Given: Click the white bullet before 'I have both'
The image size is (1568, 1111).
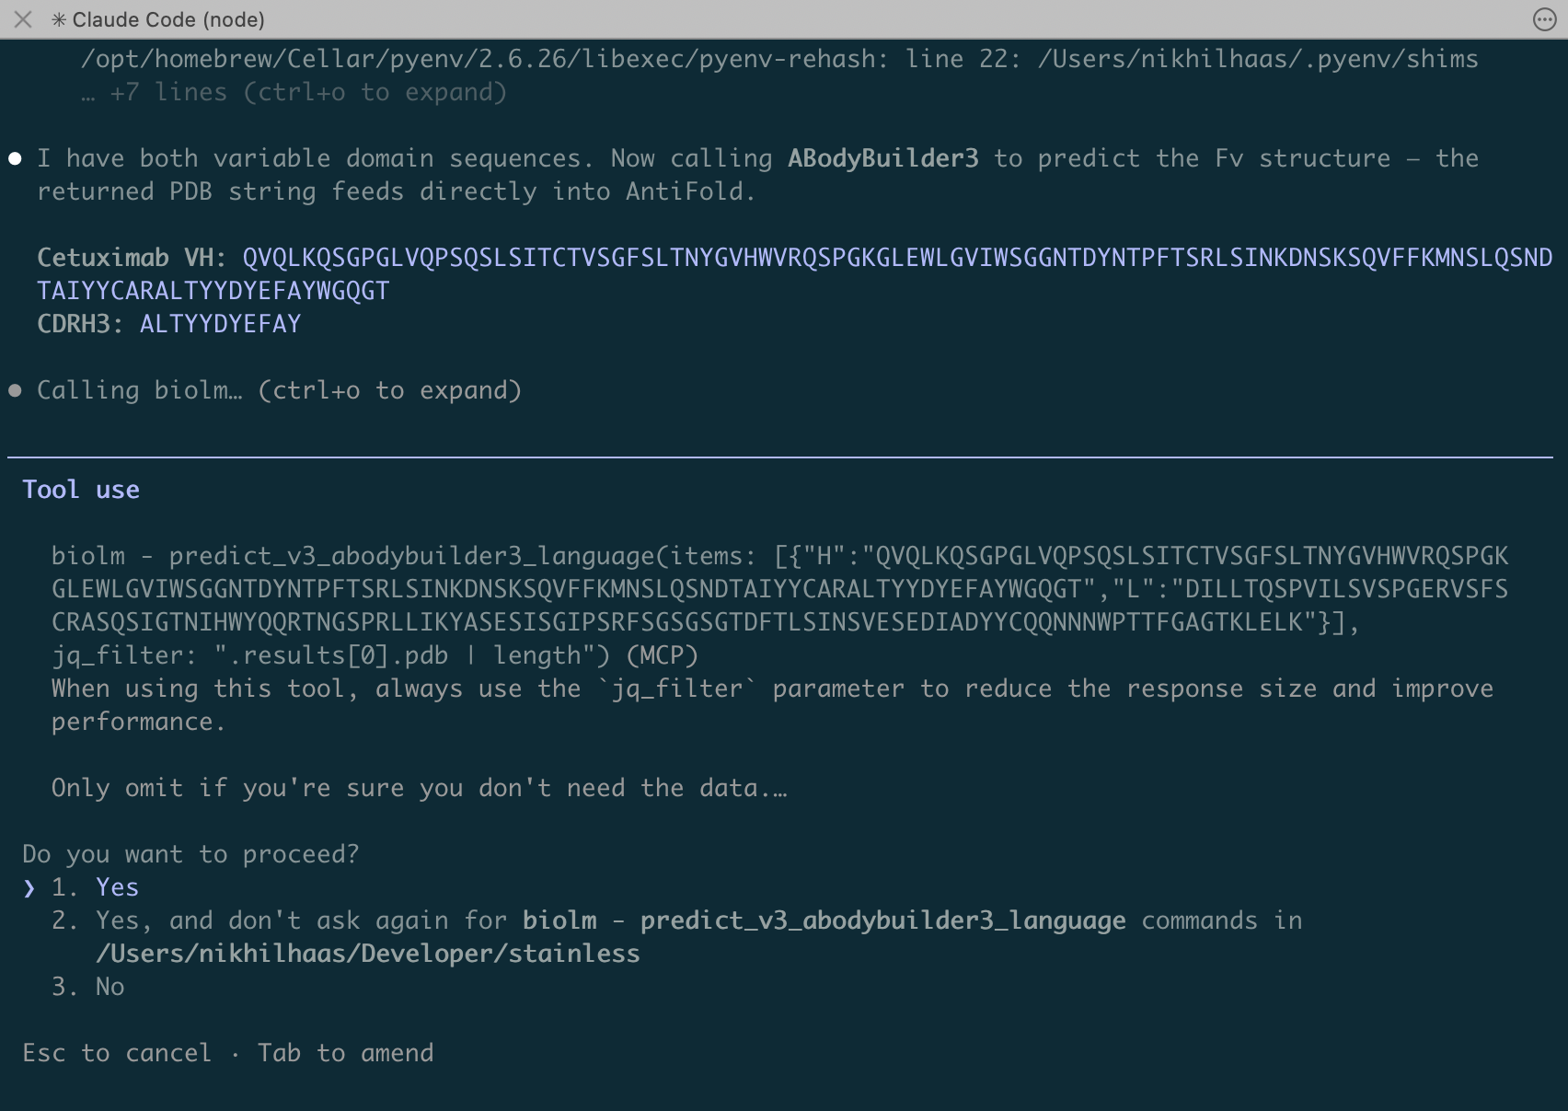Looking at the screenshot, I should point(15,158).
